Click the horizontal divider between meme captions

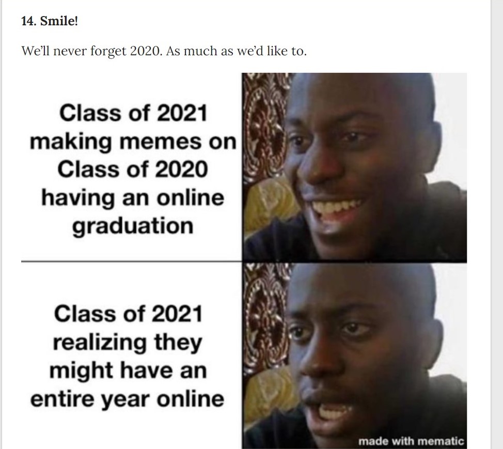[x=132, y=261]
